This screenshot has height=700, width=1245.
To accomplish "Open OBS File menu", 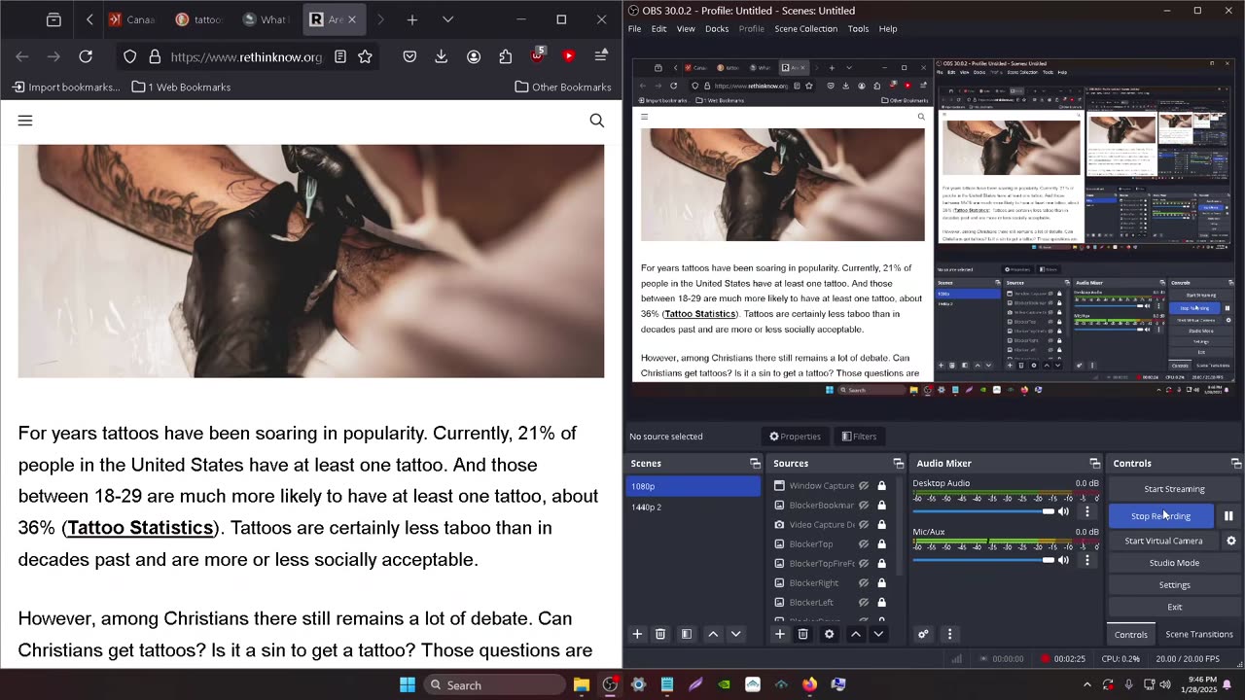I will tap(634, 29).
